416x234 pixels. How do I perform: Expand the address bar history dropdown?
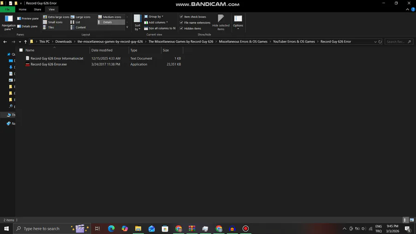375,42
